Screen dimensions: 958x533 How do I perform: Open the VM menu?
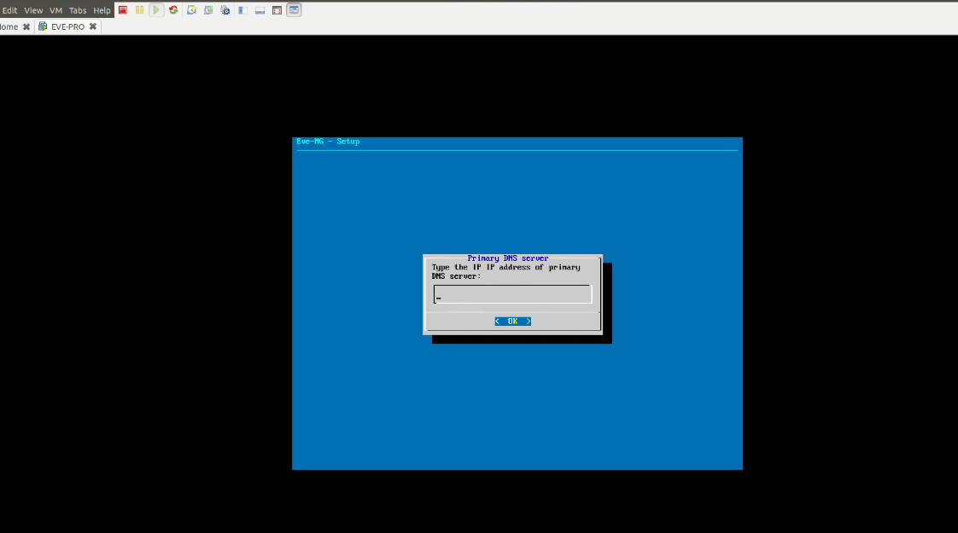click(55, 9)
